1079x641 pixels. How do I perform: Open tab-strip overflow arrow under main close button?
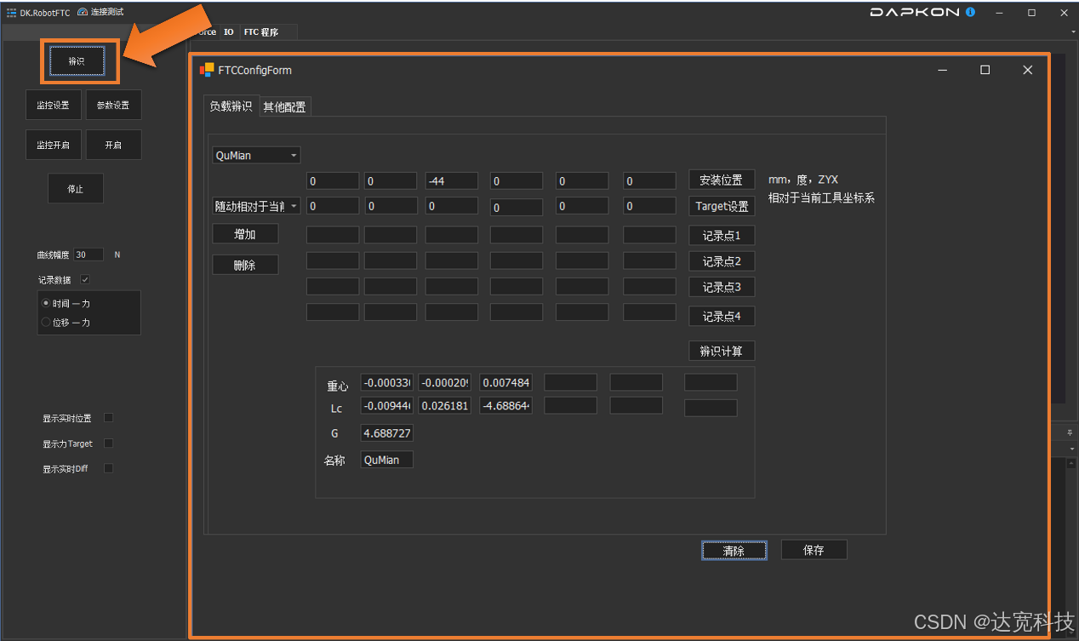(1073, 31)
